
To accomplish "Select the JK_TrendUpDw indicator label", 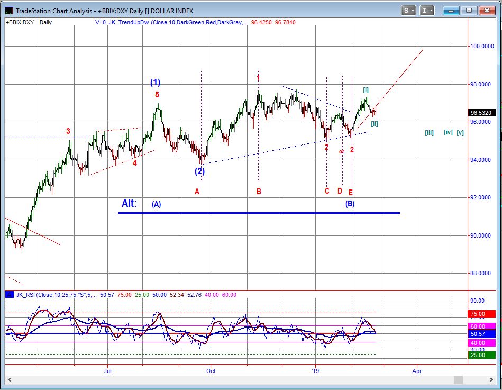I will tap(129, 22).
